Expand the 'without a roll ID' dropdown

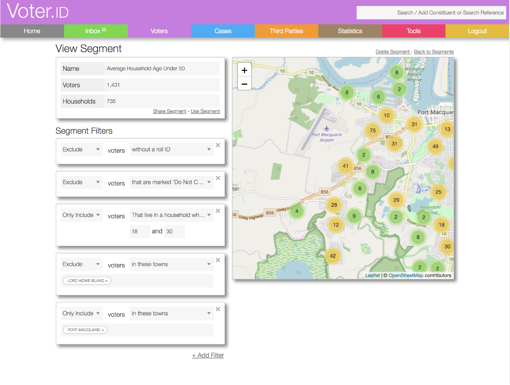point(171,150)
